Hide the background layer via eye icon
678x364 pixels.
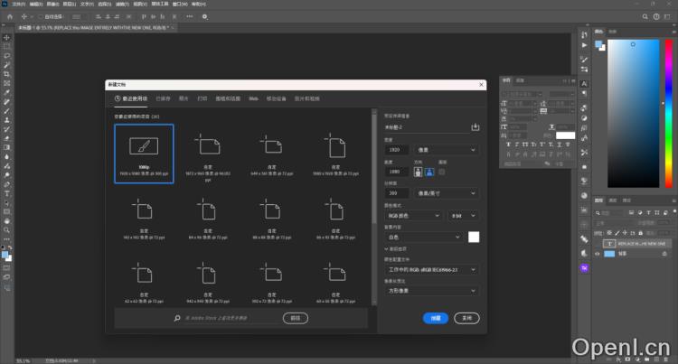coord(597,255)
